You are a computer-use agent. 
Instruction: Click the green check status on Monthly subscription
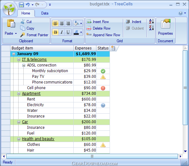pos(103,71)
